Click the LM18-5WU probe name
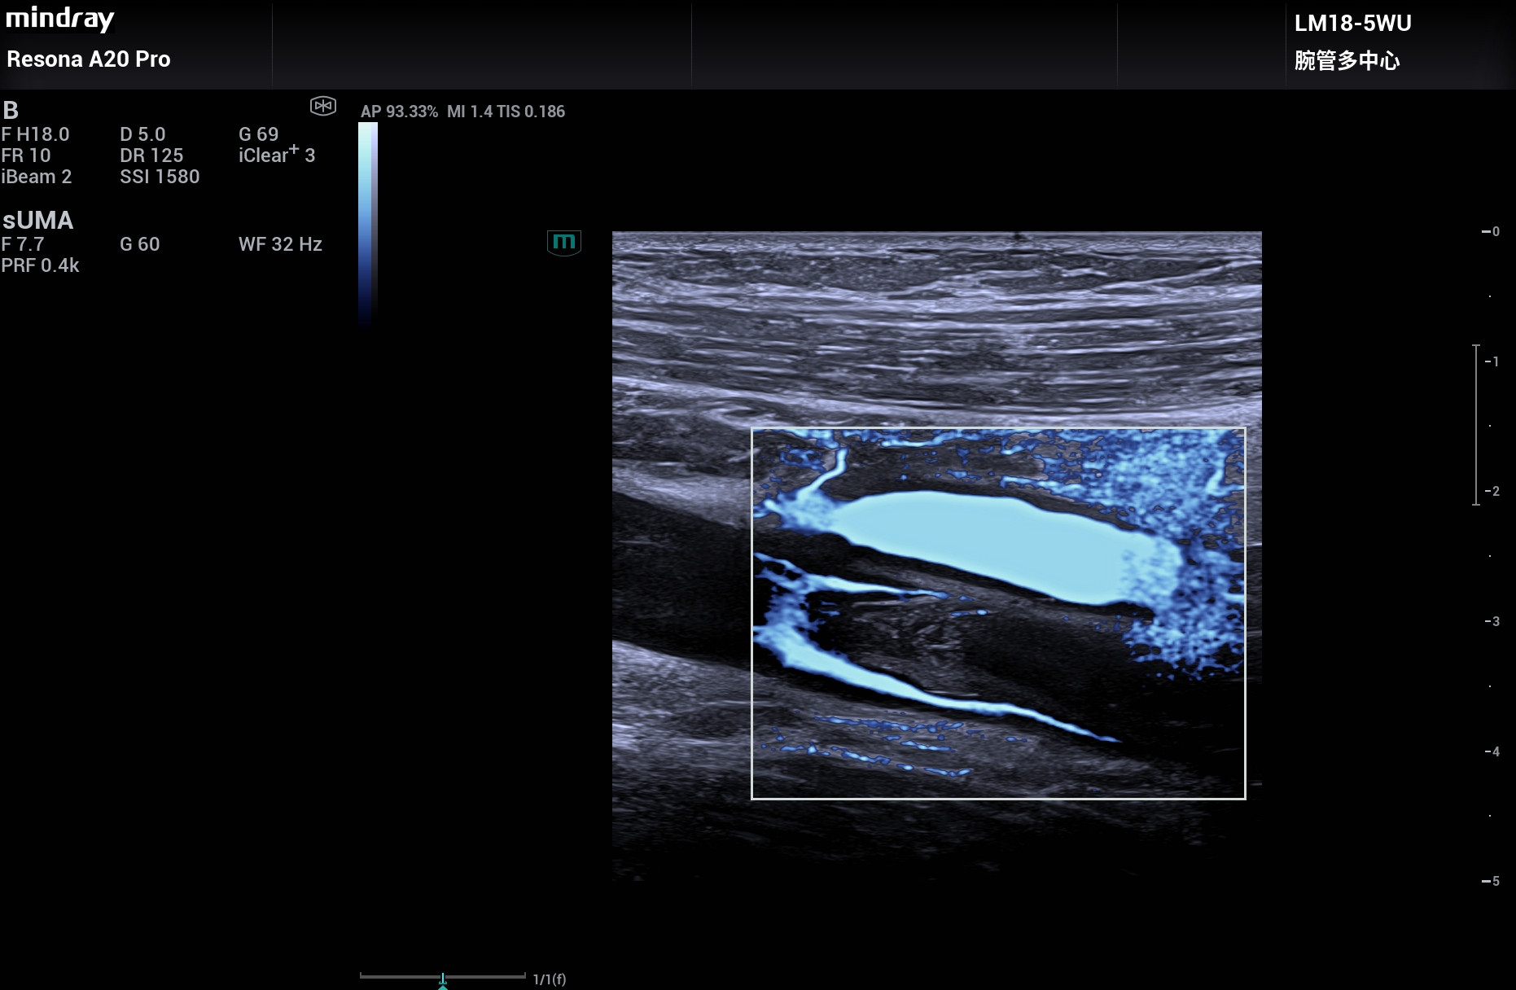This screenshot has height=990, width=1516. tap(1352, 23)
